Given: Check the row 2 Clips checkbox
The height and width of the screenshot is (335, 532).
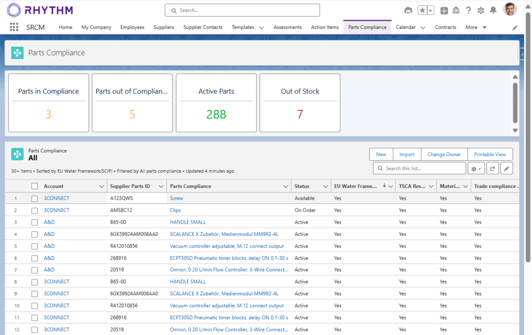Looking at the screenshot, I should (x=35, y=211).
